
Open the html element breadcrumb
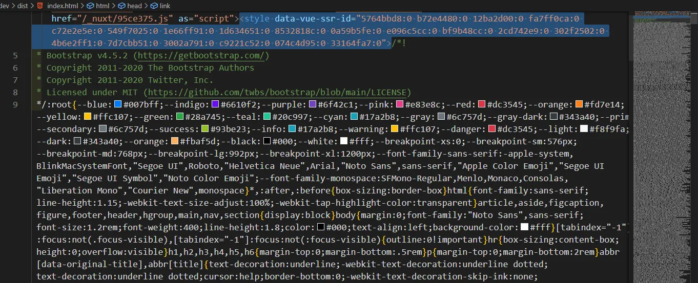103,6
